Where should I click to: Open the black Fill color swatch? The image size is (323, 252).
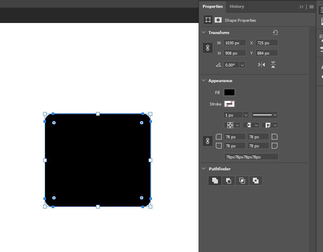[229, 92]
